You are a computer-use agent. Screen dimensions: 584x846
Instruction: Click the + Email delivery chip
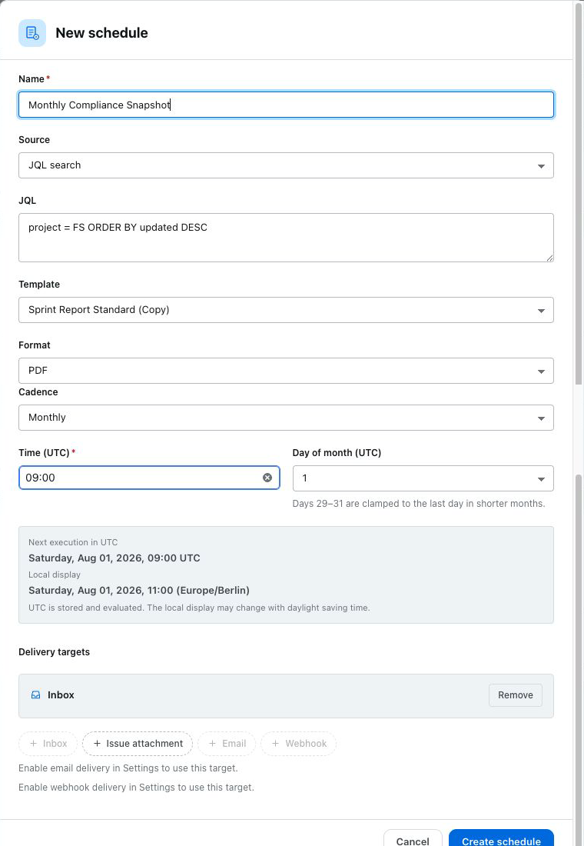227,744
